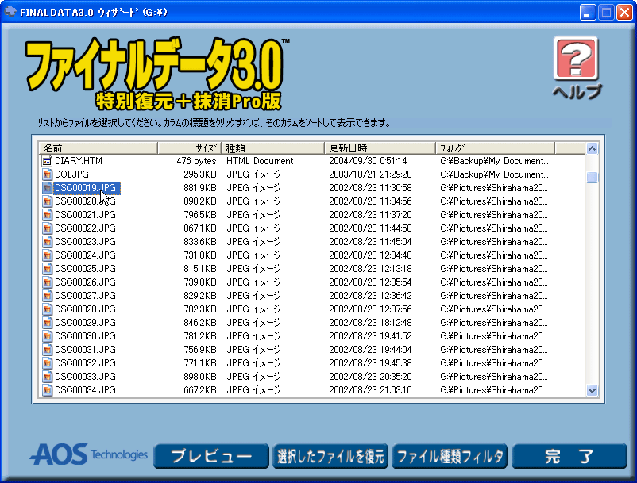Click the 476 bytes size cell
This screenshot has height=483, width=637.
tap(196, 161)
